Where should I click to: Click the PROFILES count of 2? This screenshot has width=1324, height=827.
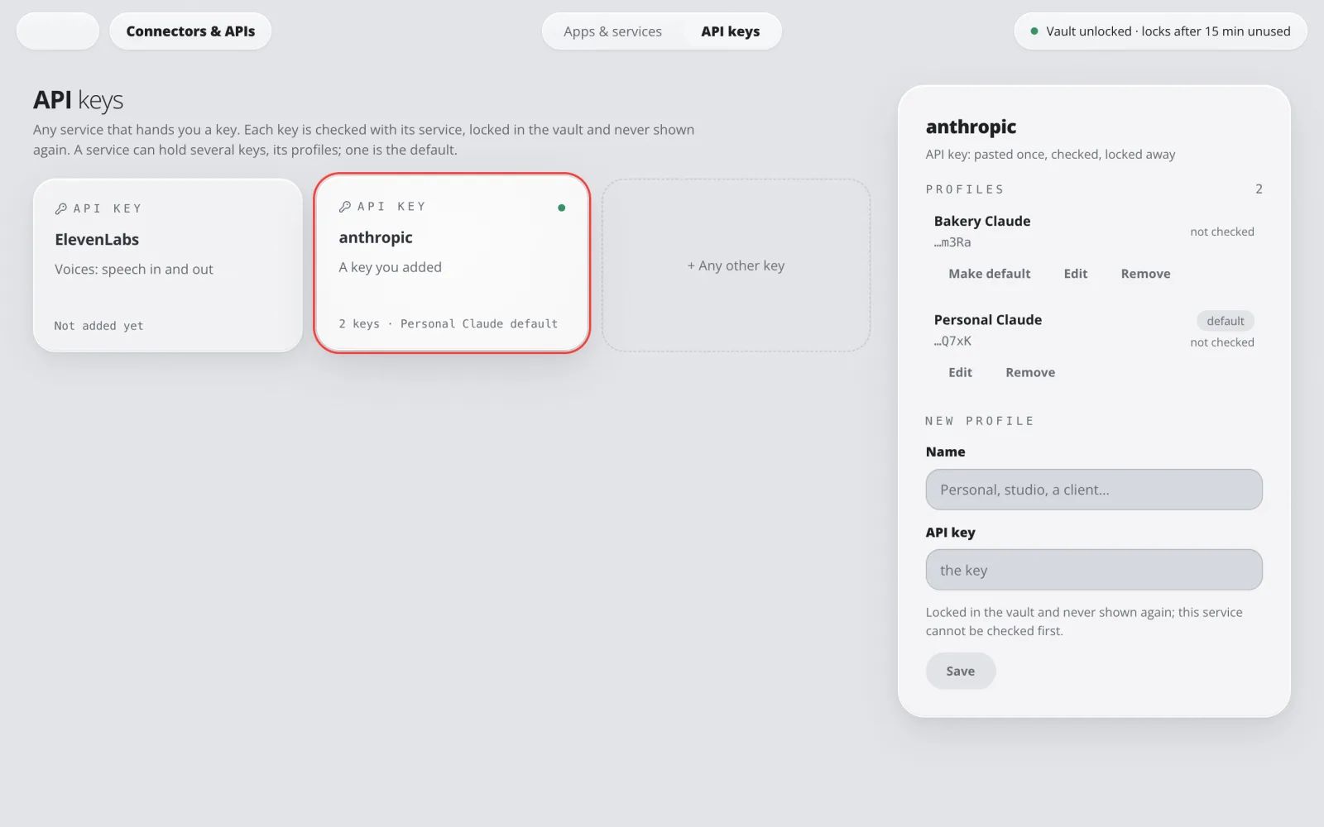click(1259, 189)
